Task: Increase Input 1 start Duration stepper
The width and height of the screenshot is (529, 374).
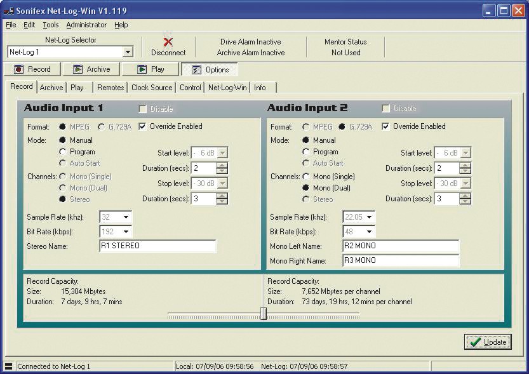Action: click(x=222, y=165)
